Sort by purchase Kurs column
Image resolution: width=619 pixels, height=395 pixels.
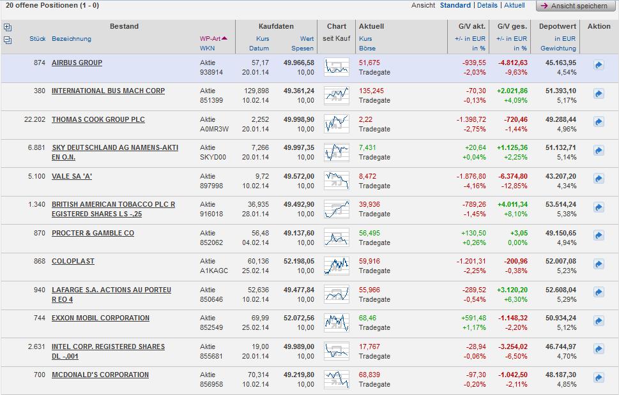pyautogui.click(x=263, y=39)
